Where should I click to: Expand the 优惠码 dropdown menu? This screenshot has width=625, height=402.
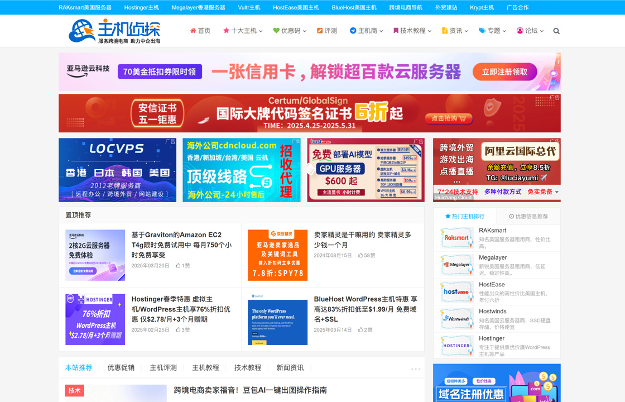point(305,31)
